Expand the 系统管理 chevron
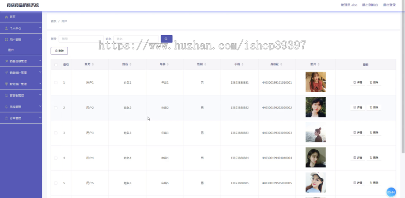 tap(40, 106)
